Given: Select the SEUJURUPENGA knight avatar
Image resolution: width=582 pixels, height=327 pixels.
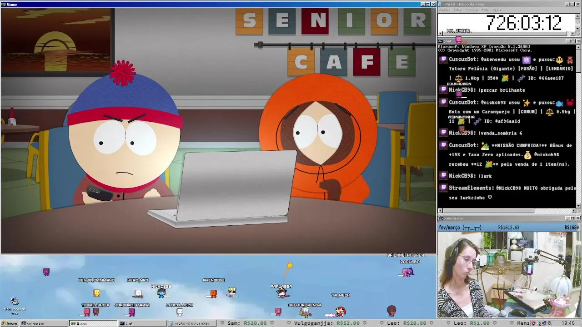Looking at the screenshot, I should [306, 312].
